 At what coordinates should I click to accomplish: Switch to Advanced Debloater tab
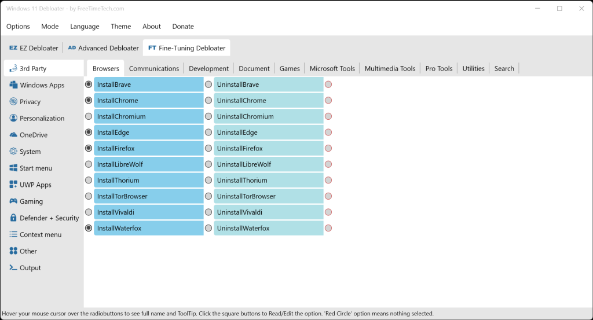103,48
